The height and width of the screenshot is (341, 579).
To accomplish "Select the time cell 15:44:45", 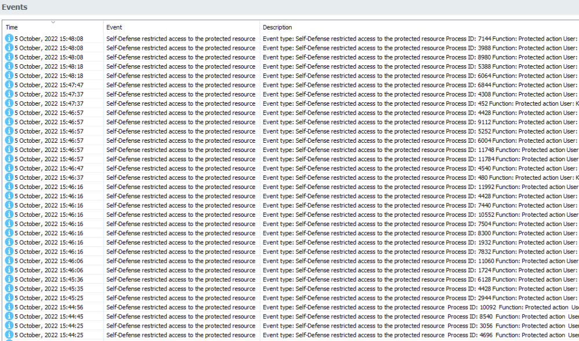I will 49,316.
